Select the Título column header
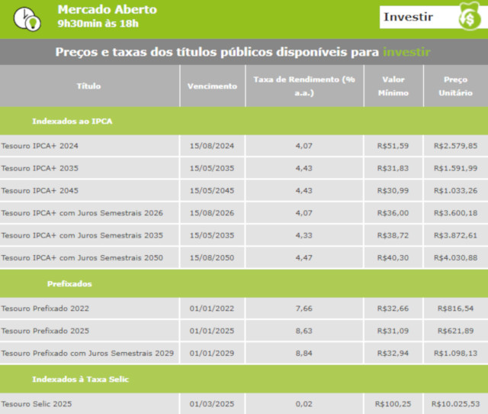The height and width of the screenshot is (414, 488). point(88,86)
